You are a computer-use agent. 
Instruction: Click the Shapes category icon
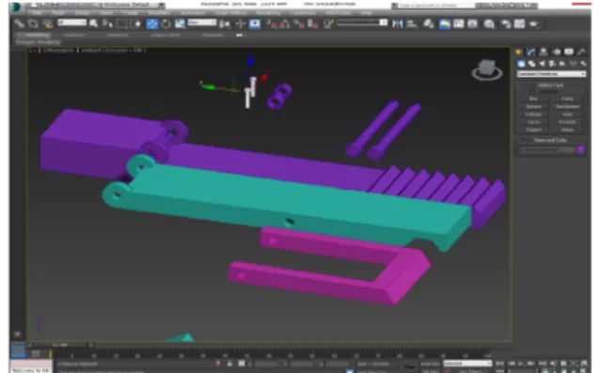pos(532,64)
